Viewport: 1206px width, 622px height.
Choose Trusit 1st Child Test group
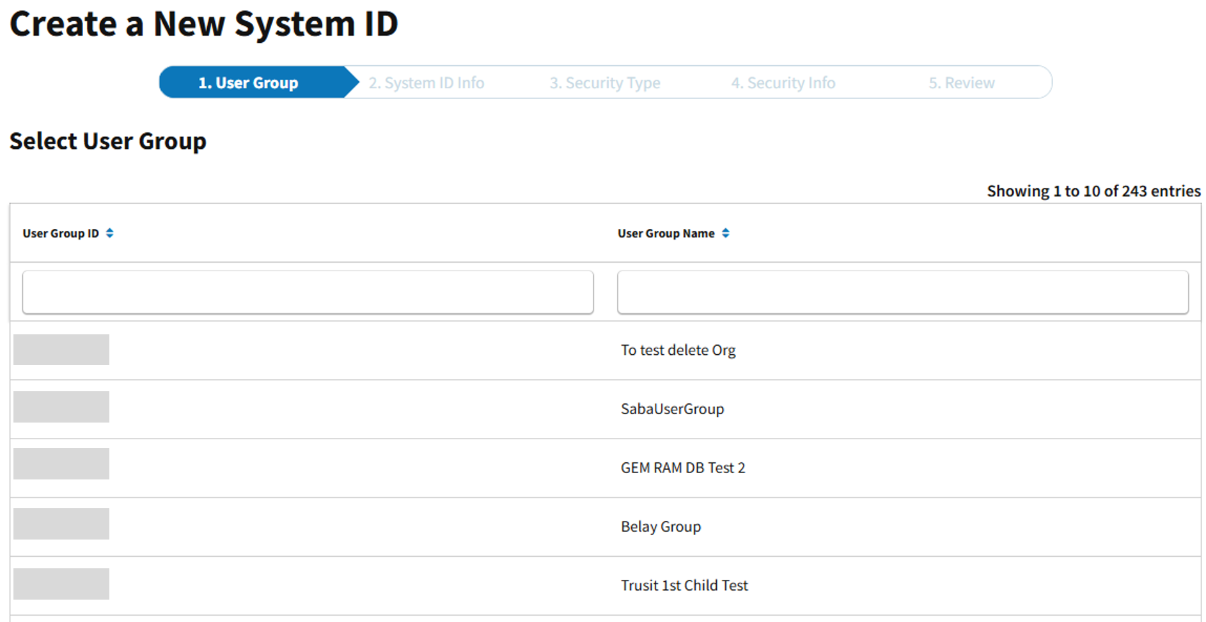click(x=684, y=586)
